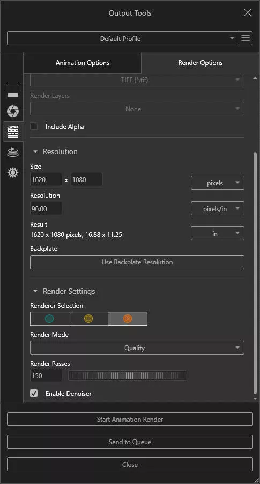Click the Resolution field showing 96.00
The image size is (260, 484).
coord(46,208)
